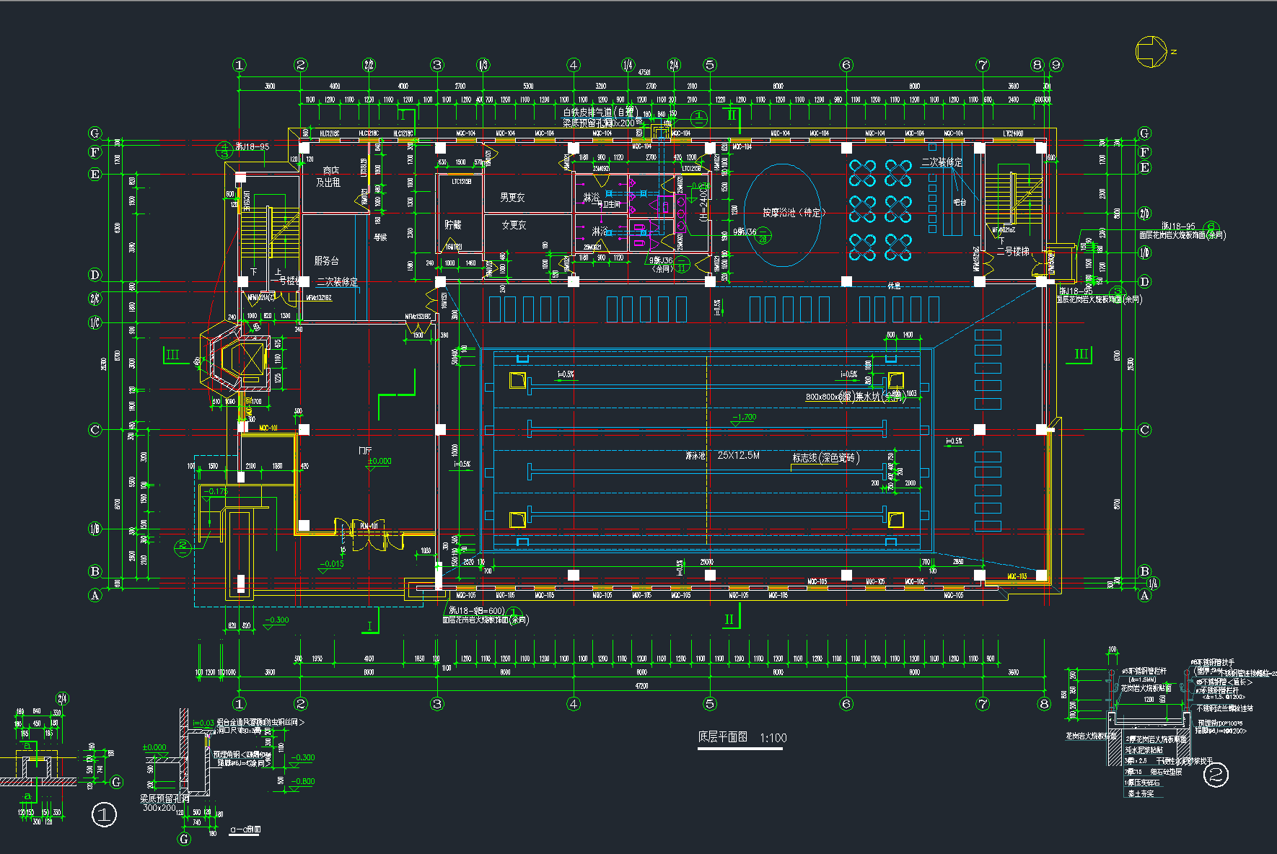The width and height of the screenshot is (1277, 854).
Task: Select the scale label 1:100
Action: pos(773,738)
